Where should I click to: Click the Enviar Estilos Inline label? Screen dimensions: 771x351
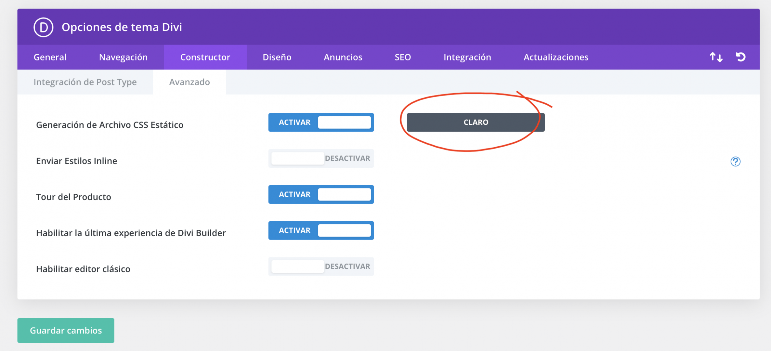(76, 161)
